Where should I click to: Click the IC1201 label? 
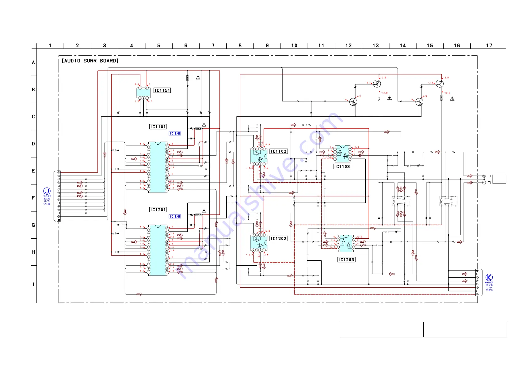[158, 210]
